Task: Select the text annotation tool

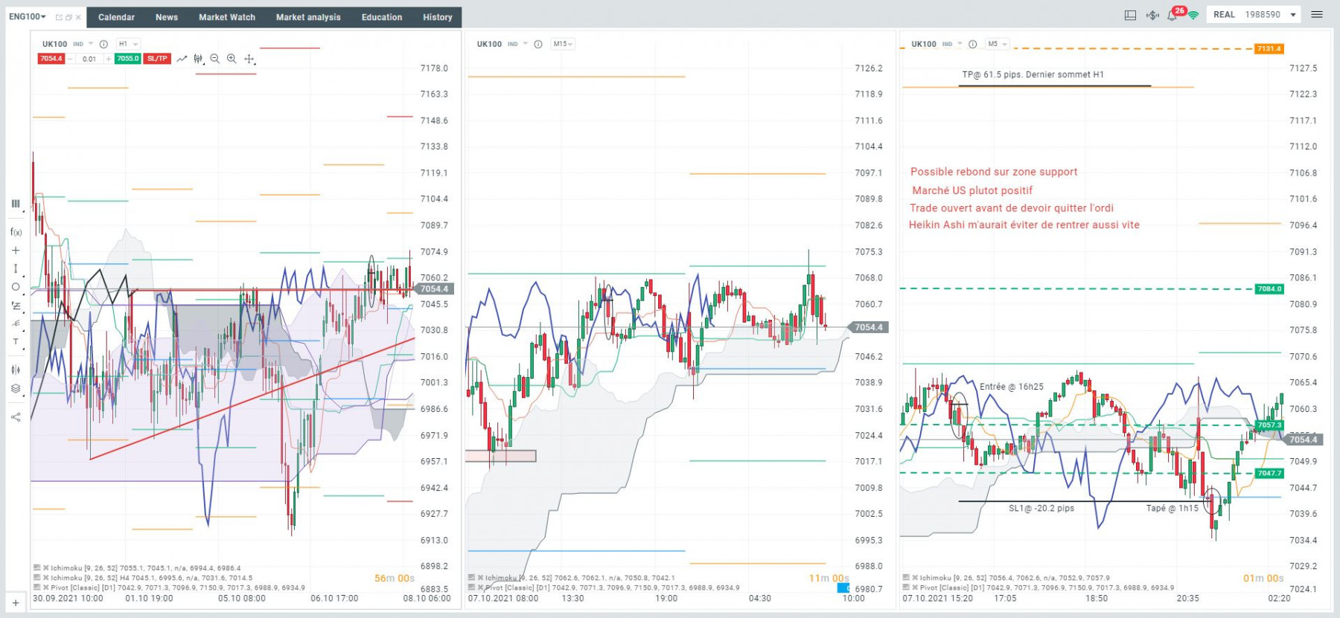Action: click(16, 342)
